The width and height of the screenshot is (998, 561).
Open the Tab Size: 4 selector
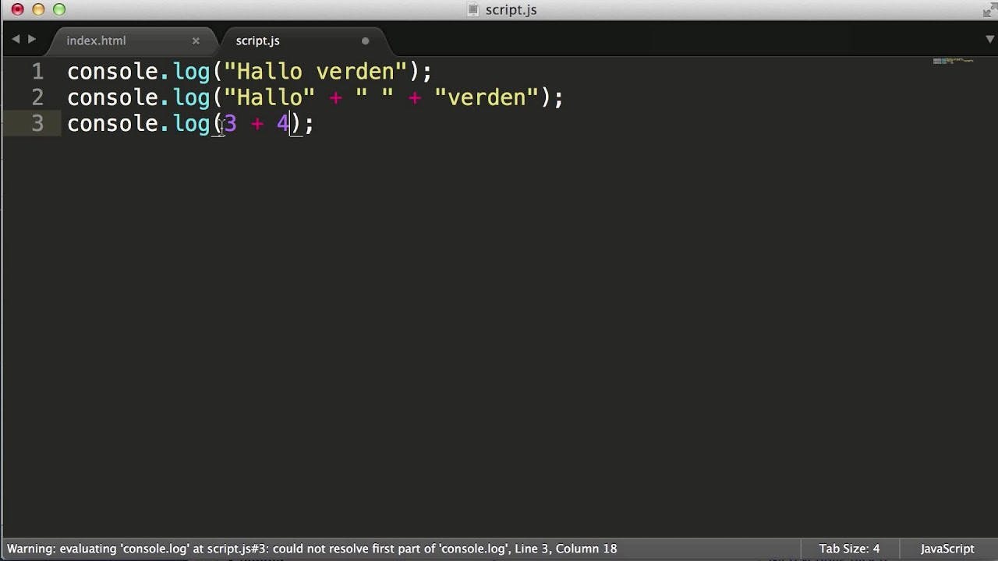pos(849,549)
